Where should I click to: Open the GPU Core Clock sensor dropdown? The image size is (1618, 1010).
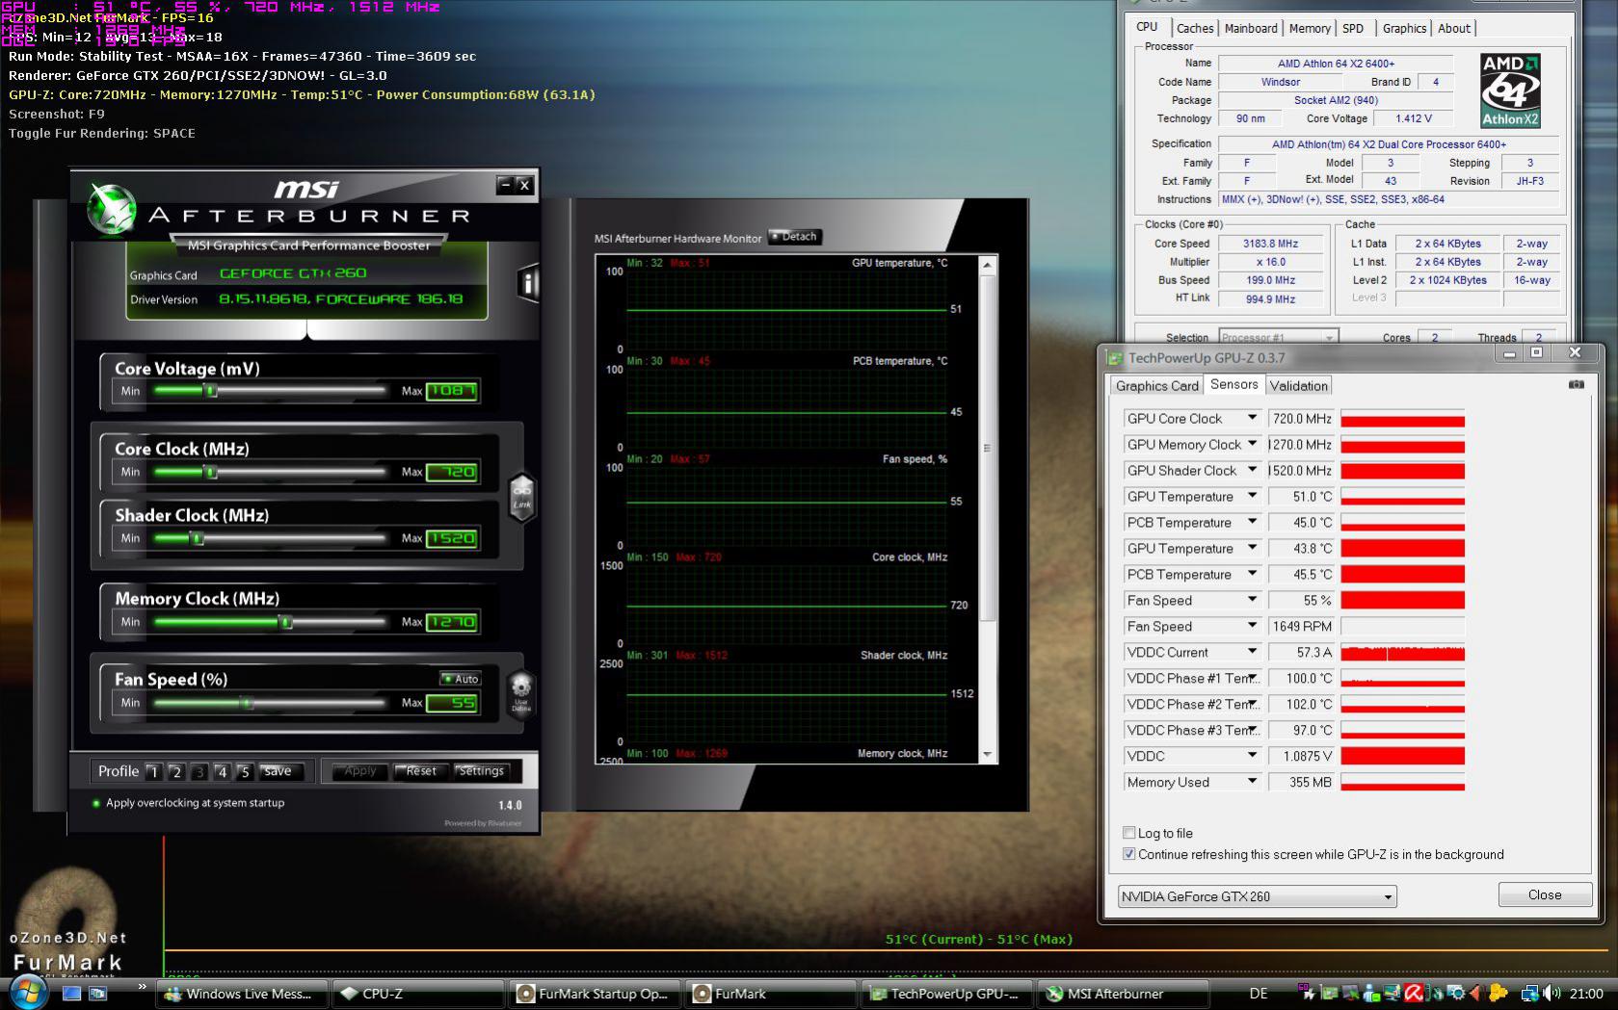click(x=1252, y=418)
